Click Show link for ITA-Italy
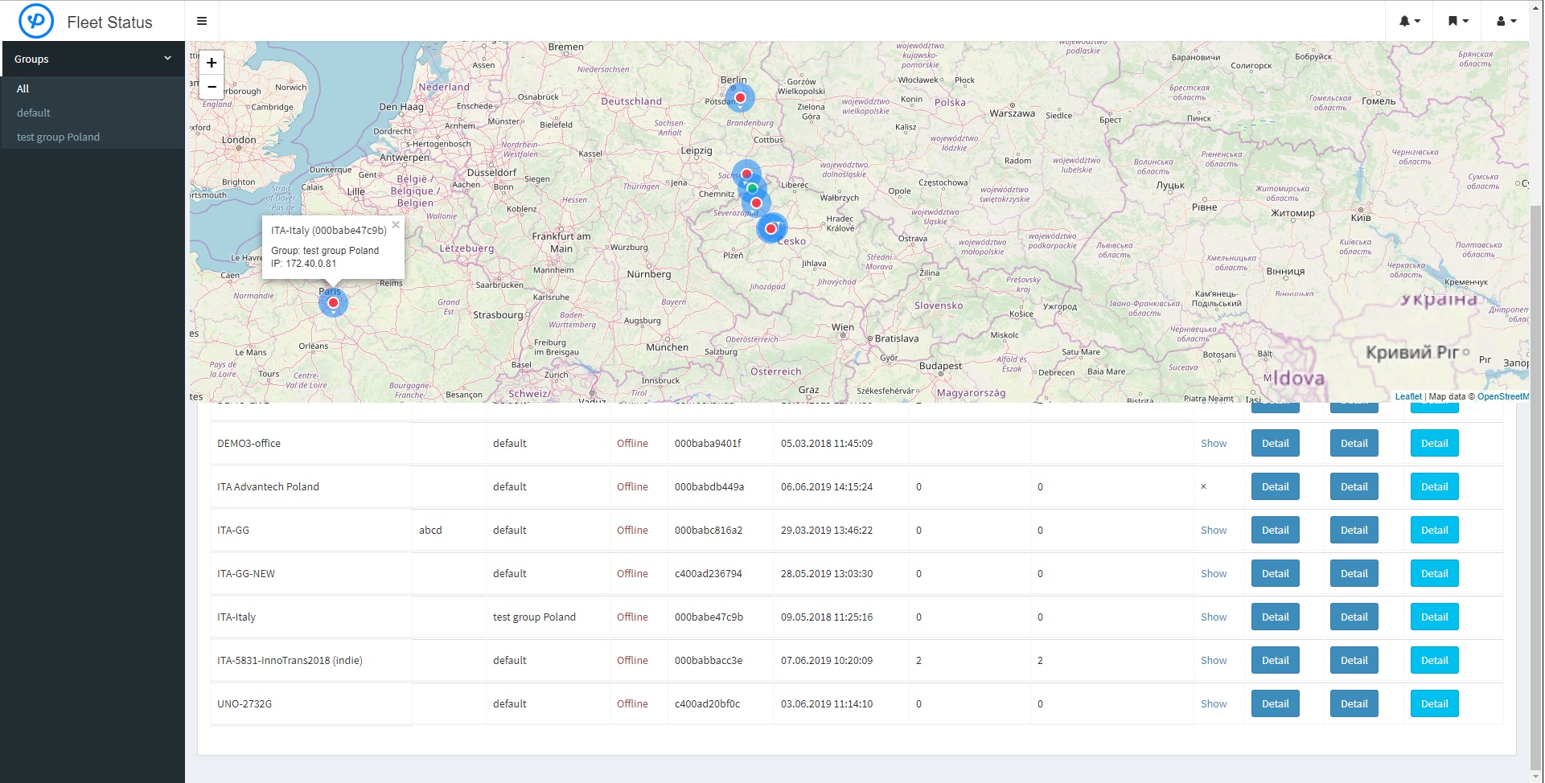 1214,617
